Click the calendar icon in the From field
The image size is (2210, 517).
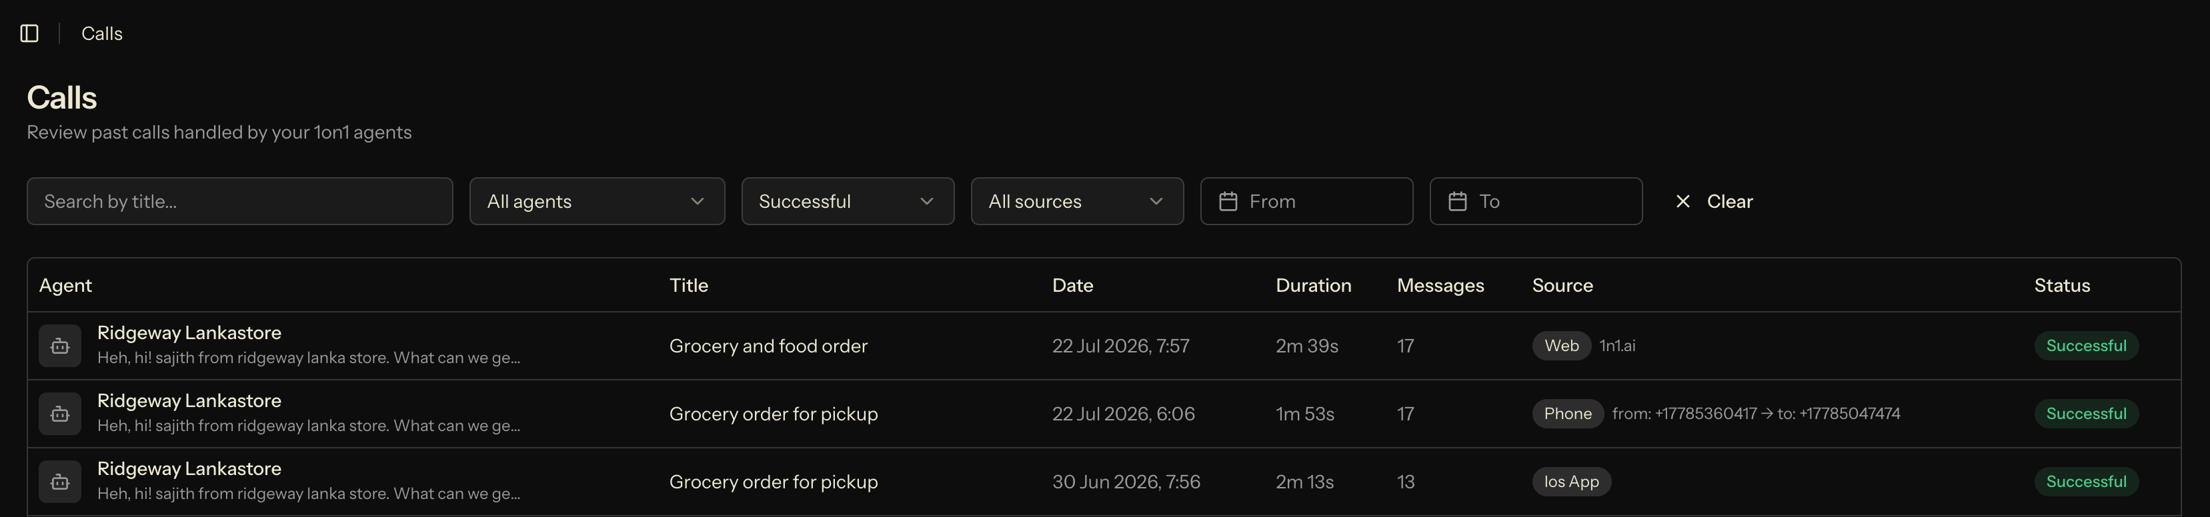point(1228,201)
